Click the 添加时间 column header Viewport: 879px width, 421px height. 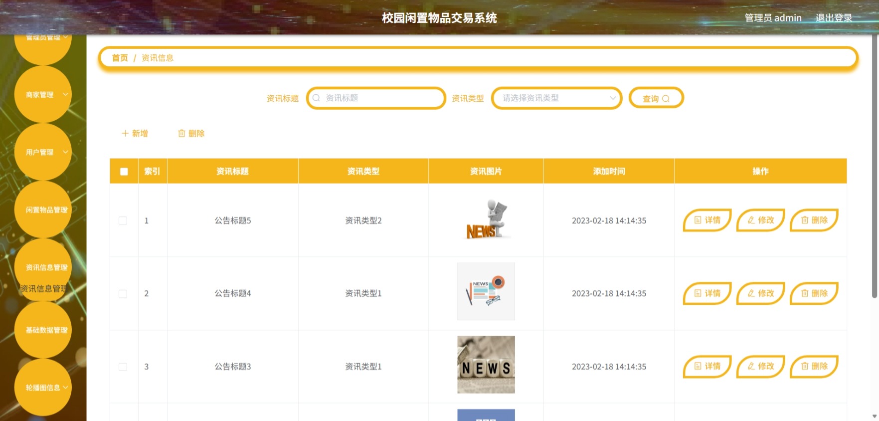609,171
